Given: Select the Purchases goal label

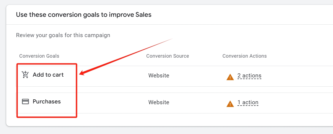Looking at the screenshot, I should (x=47, y=102).
